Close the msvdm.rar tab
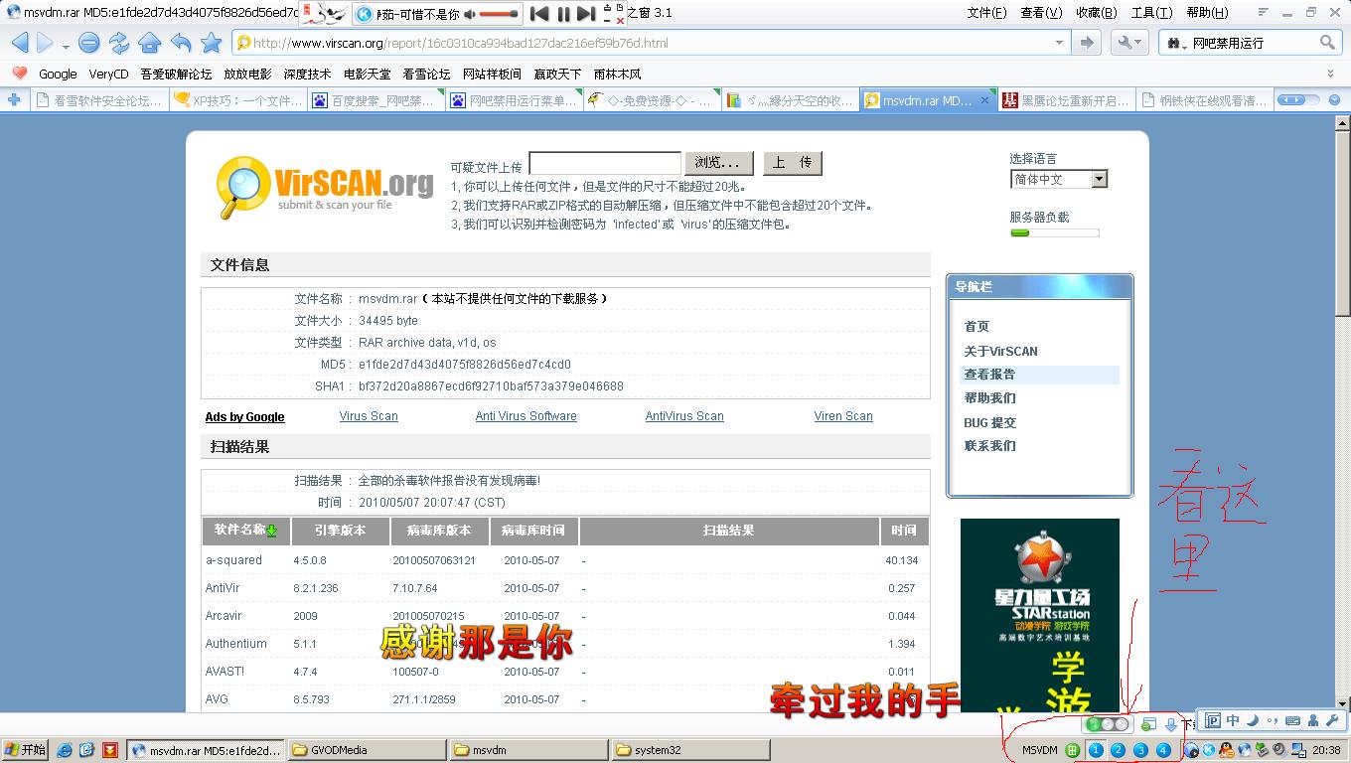This screenshot has width=1351, height=763. point(985,100)
